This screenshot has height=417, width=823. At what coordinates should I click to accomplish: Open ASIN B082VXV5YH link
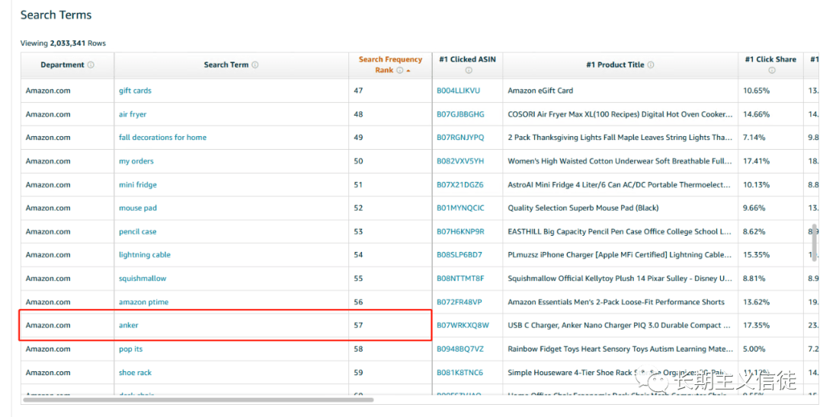[460, 161]
